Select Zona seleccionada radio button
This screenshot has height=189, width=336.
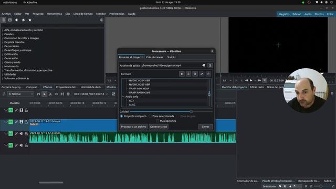click(x=150, y=116)
